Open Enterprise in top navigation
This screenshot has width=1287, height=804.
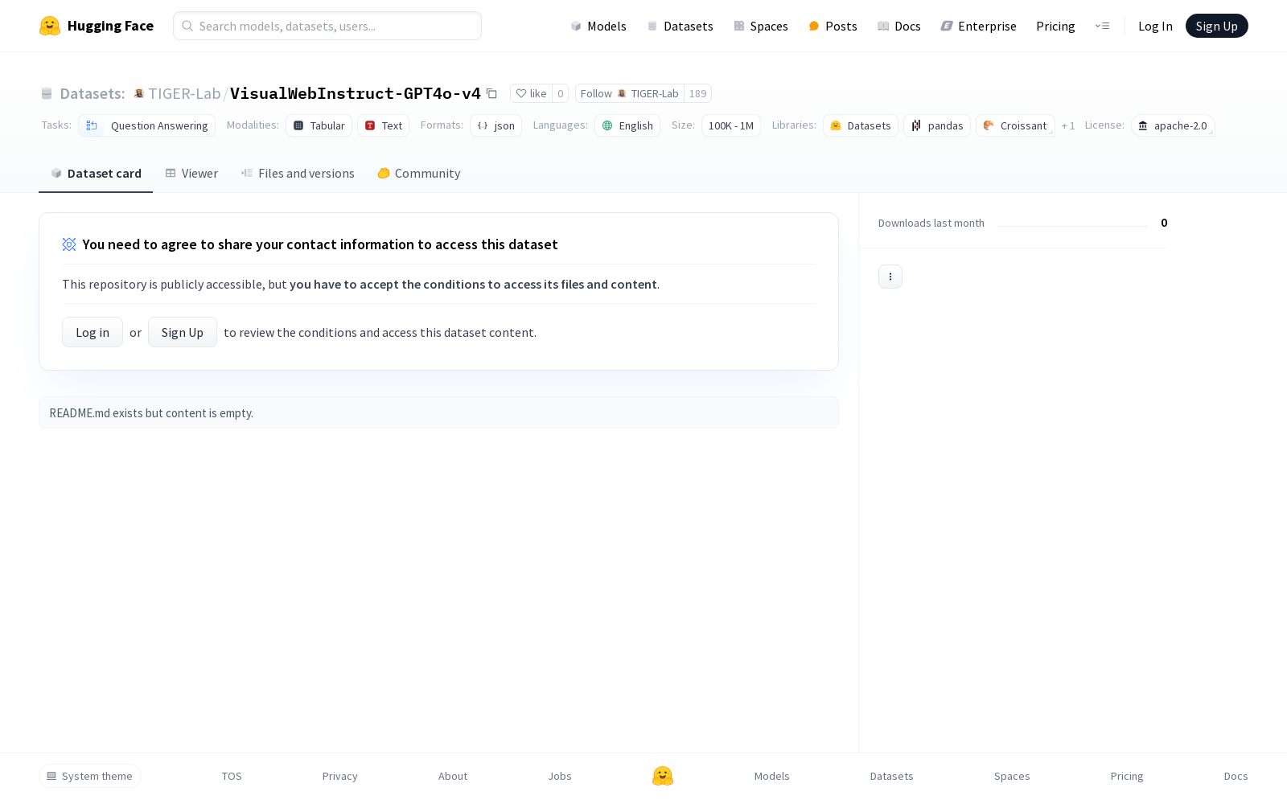click(x=979, y=26)
